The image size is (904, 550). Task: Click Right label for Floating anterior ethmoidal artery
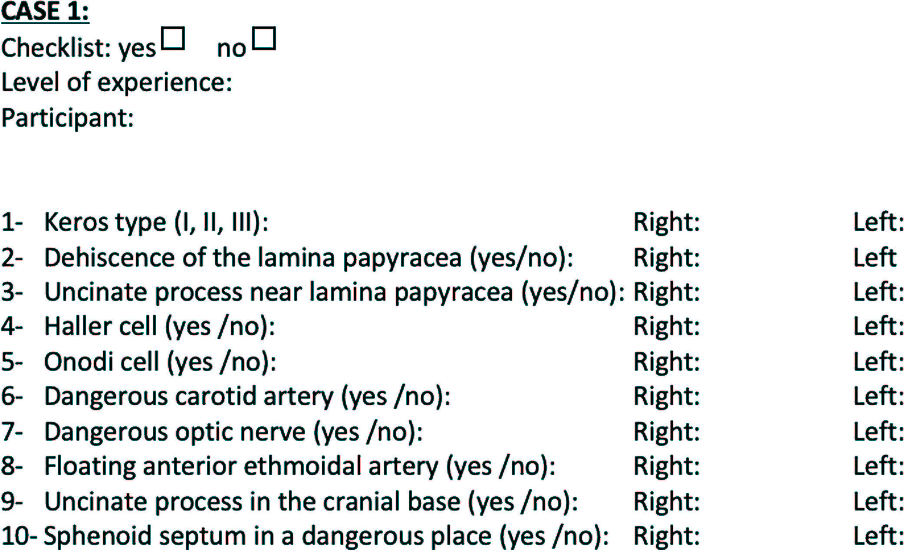pos(666,466)
